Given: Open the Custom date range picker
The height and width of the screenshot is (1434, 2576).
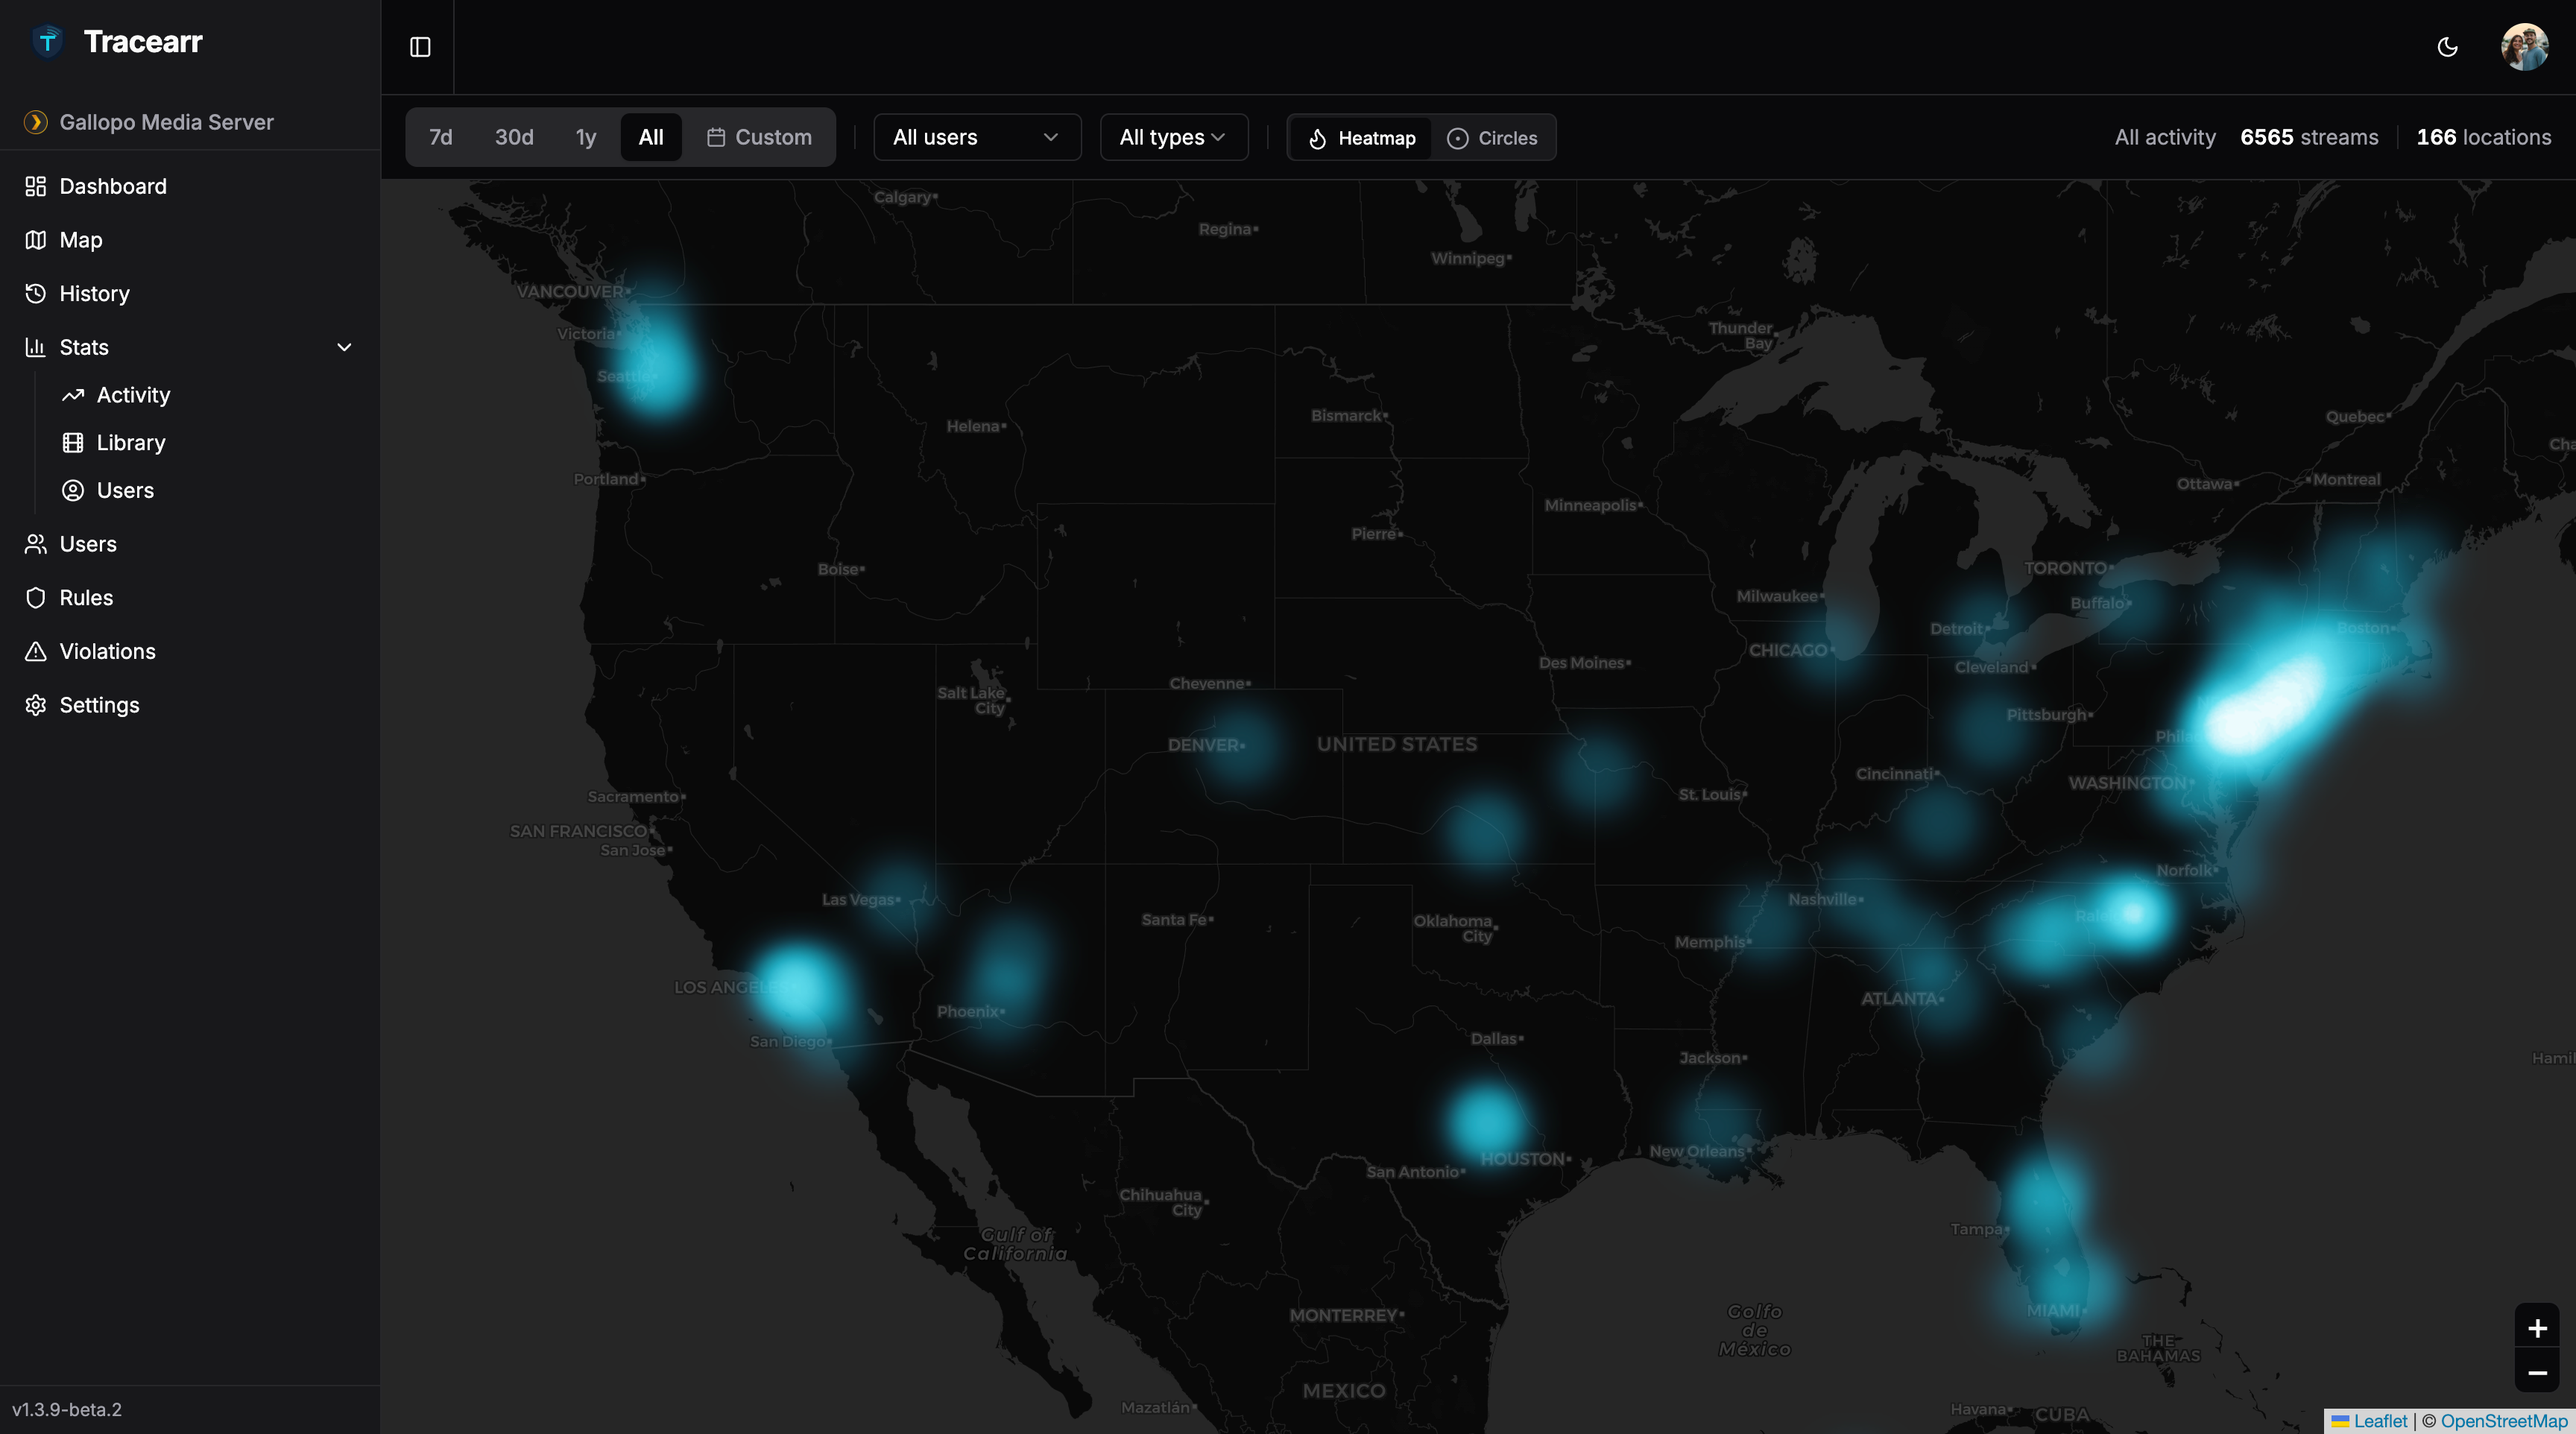Looking at the screenshot, I should [x=760, y=137].
